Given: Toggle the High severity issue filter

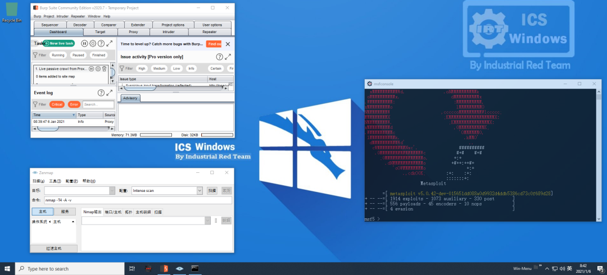Looking at the screenshot, I should [x=142, y=68].
